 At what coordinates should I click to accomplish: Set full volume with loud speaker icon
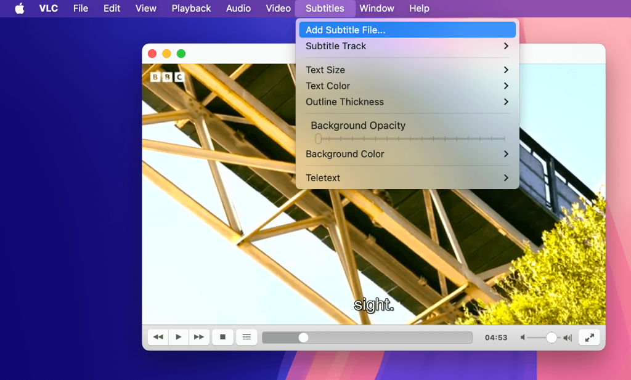point(568,338)
